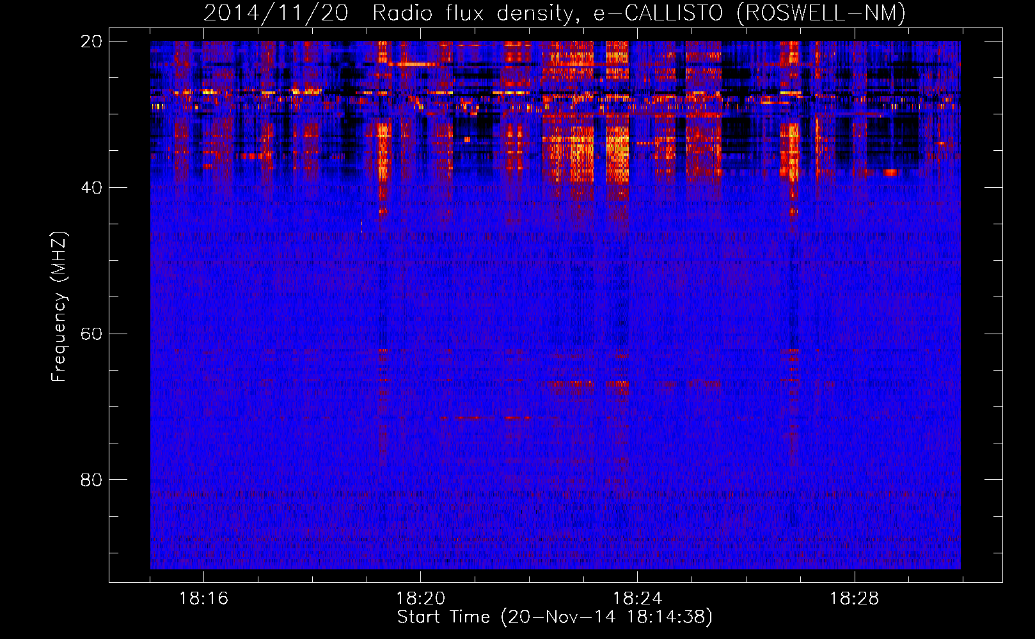The height and width of the screenshot is (639, 1035).
Task: Click the 'Frequency (MHZ)' axis label
Action: 58,306
